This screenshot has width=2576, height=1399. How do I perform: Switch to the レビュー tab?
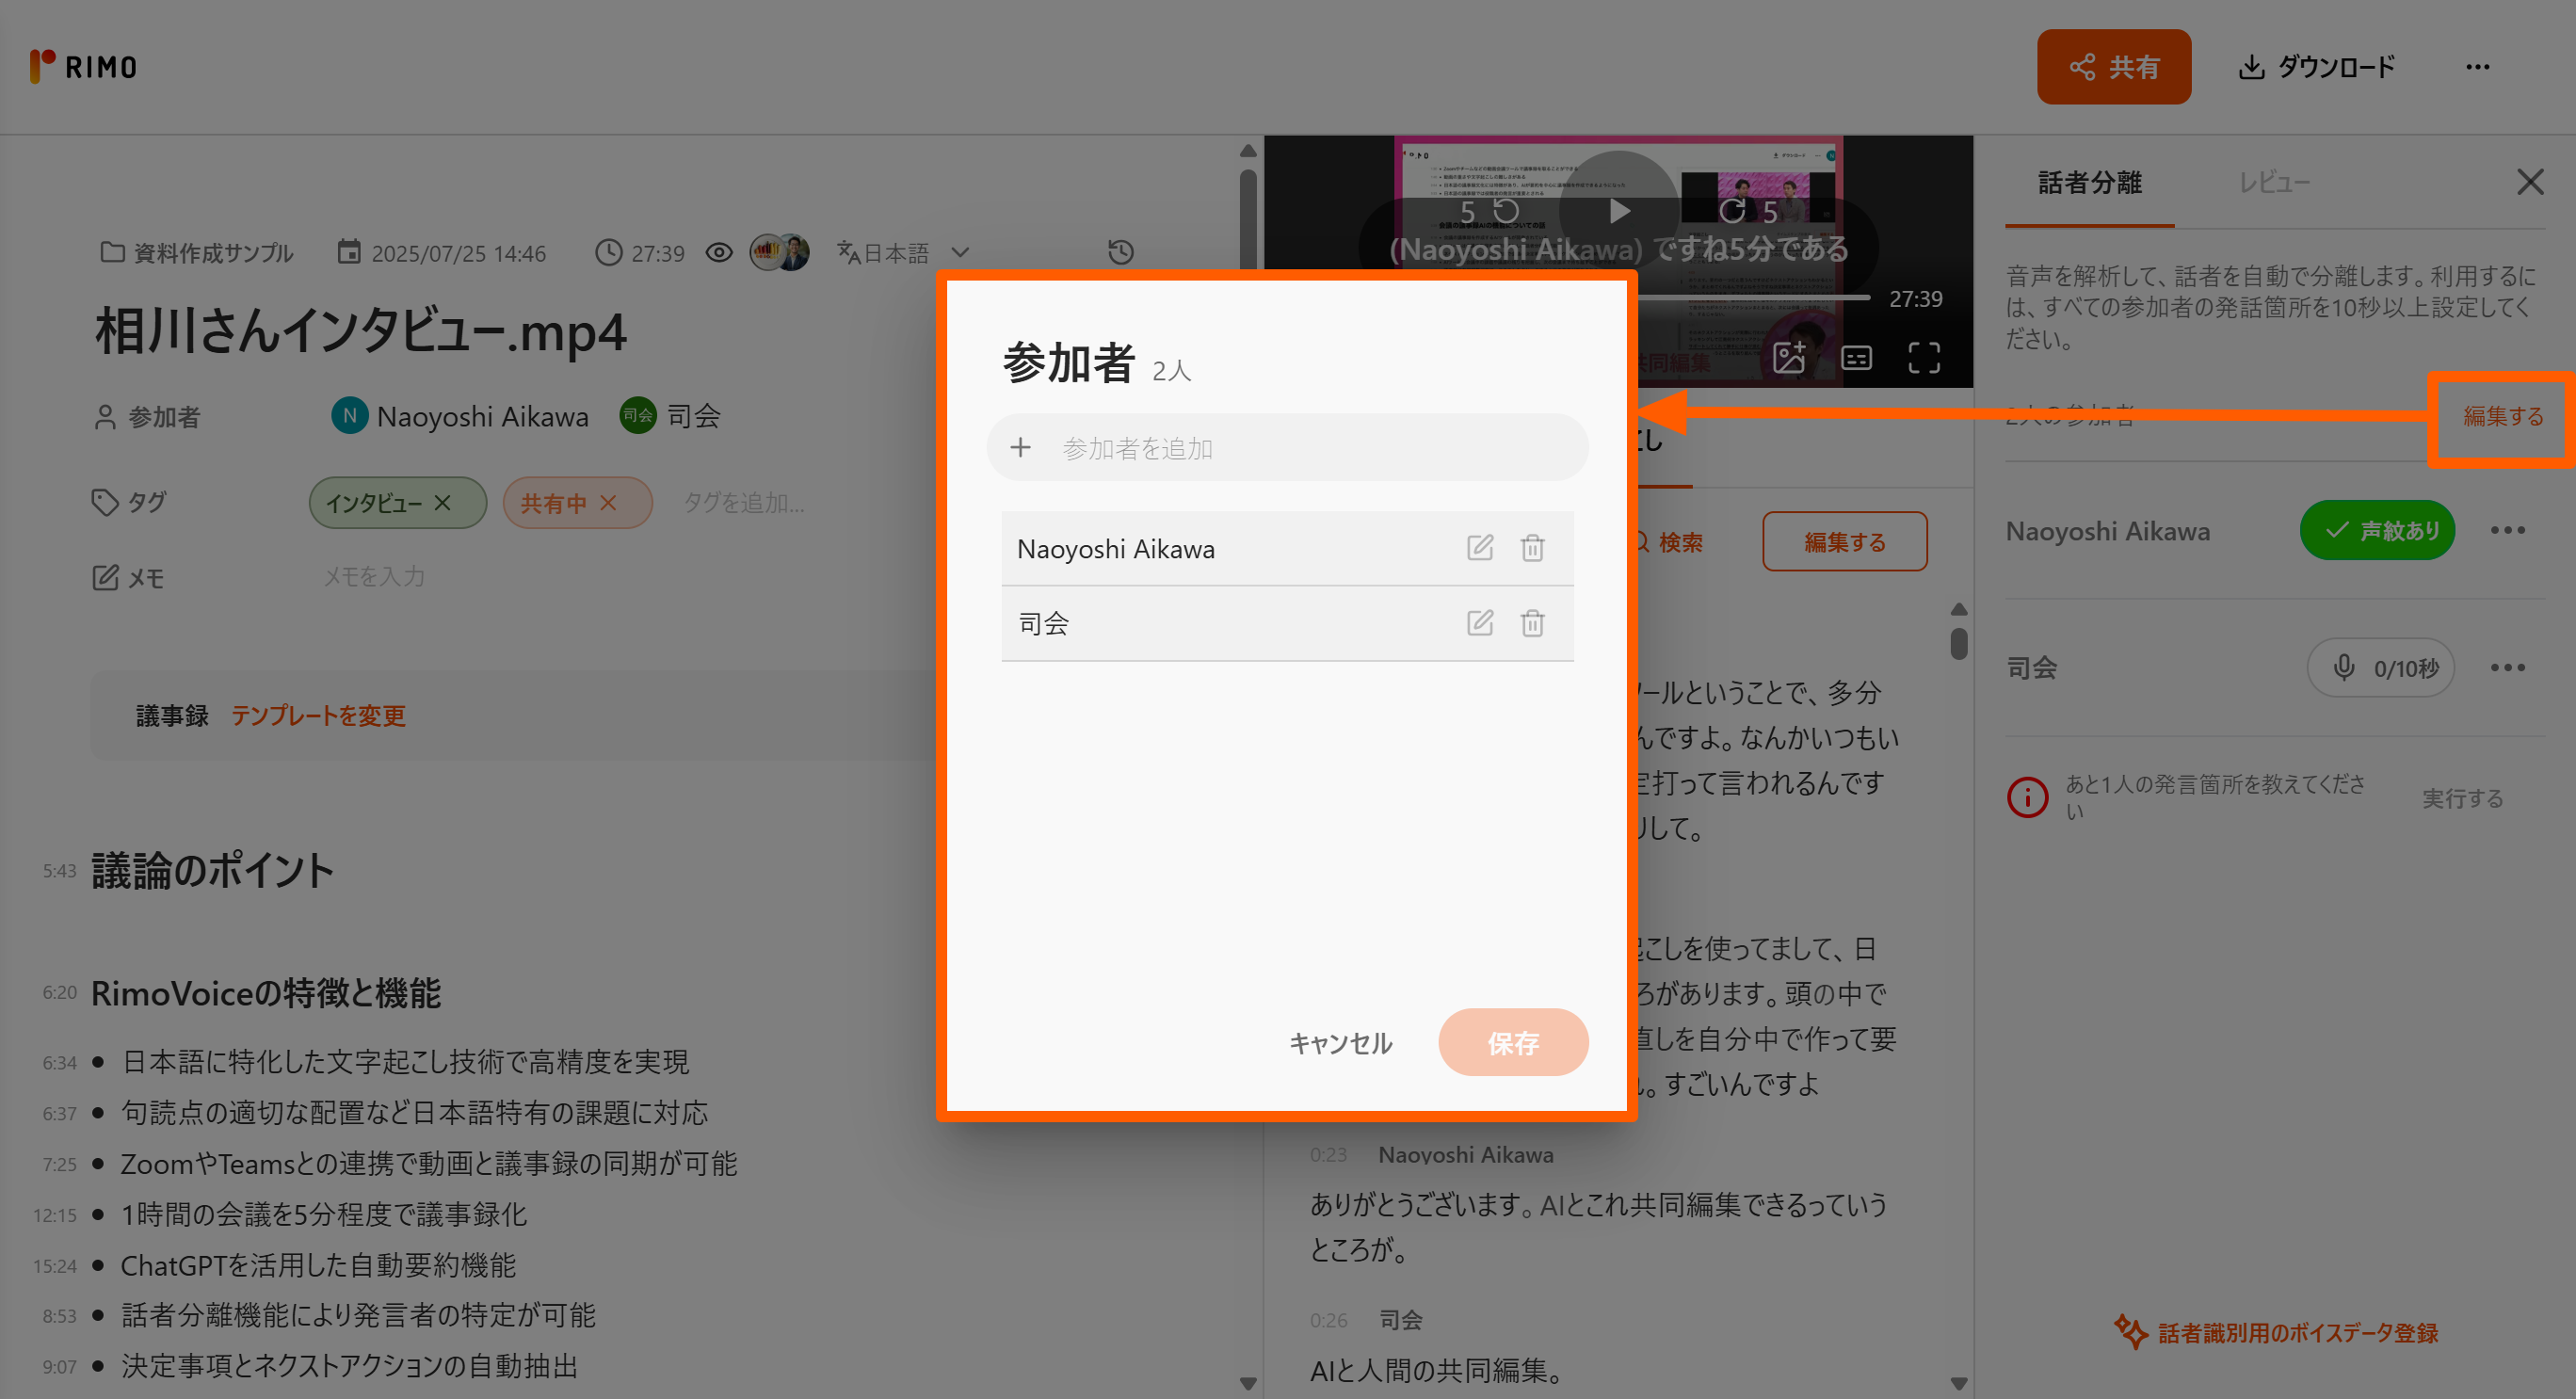click(2273, 183)
